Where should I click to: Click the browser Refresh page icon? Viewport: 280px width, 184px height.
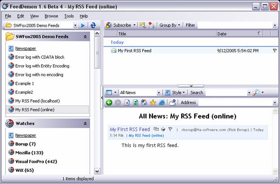click(136, 102)
